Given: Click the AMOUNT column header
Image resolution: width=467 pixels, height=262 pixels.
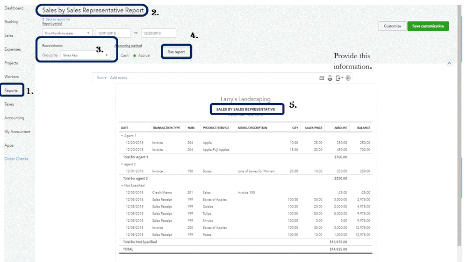Looking at the screenshot, I should click(341, 128).
